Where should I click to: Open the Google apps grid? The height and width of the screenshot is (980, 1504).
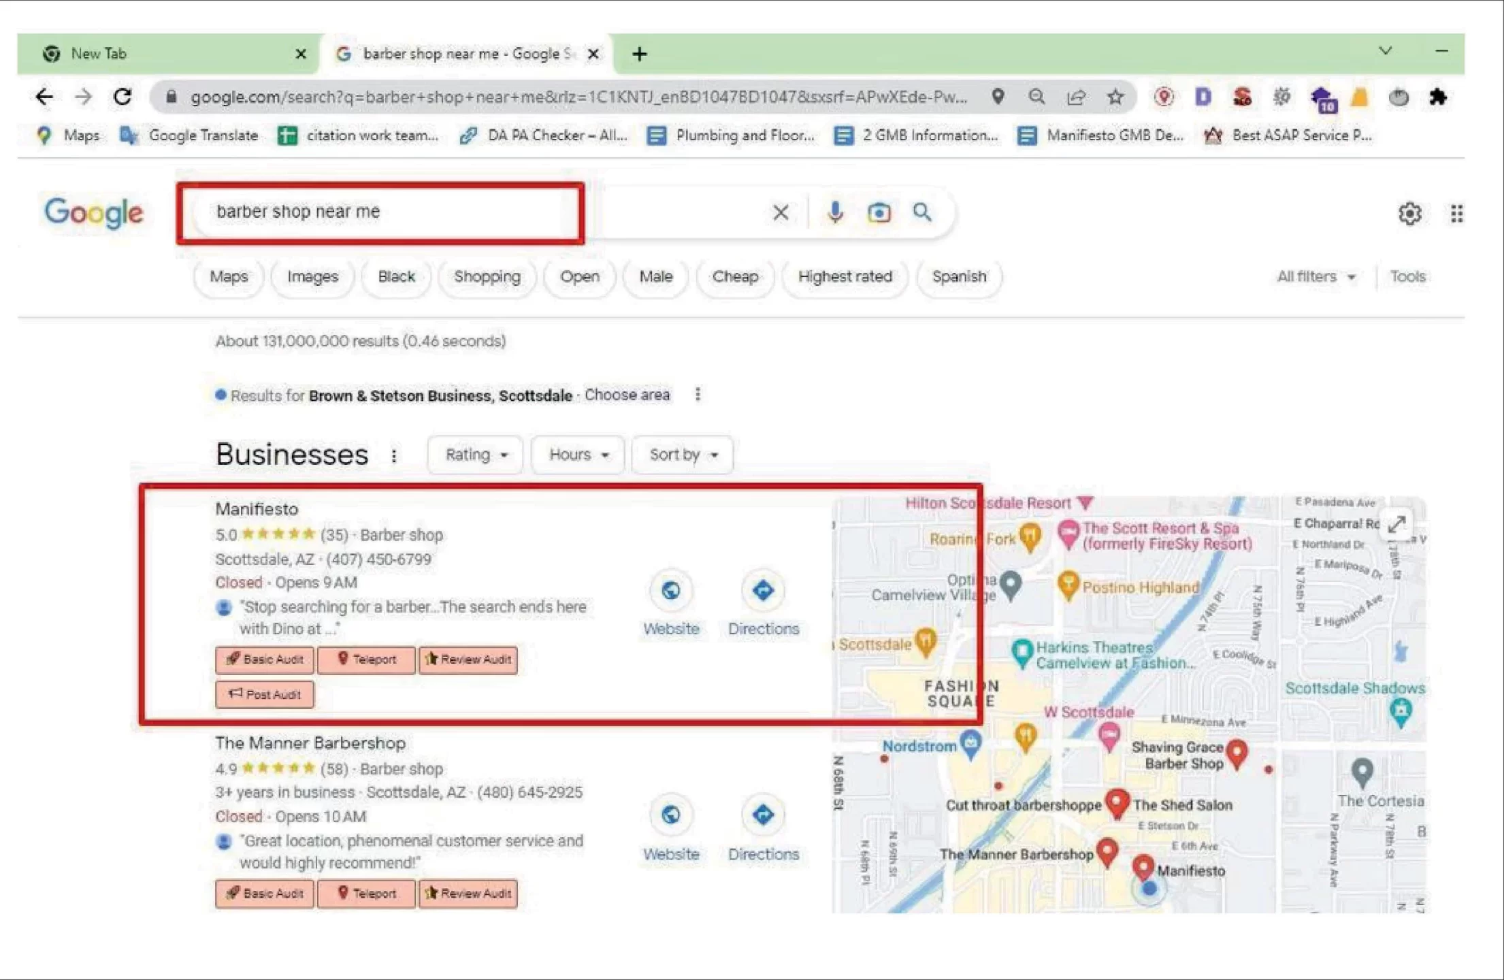[x=1456, y=214]
